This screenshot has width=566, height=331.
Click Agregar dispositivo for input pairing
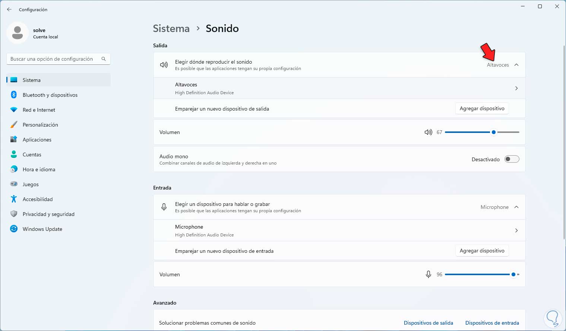click(x=482, y=251)
